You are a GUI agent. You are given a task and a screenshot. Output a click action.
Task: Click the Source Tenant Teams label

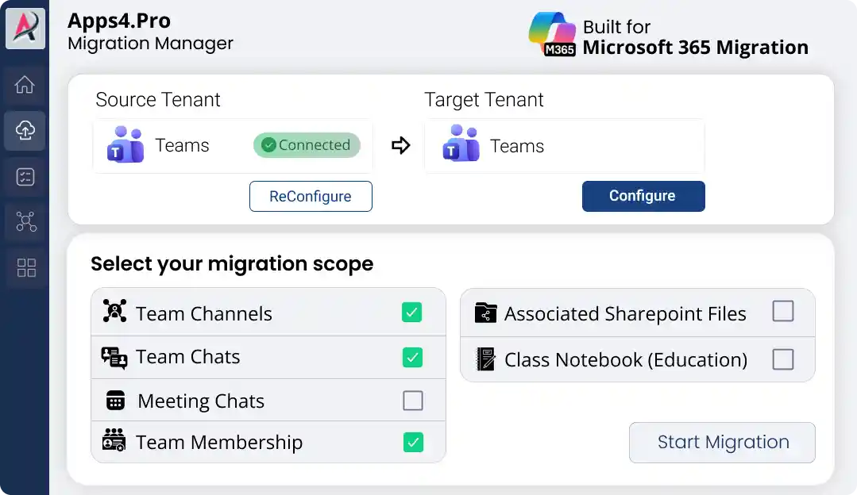click(182, 146)
